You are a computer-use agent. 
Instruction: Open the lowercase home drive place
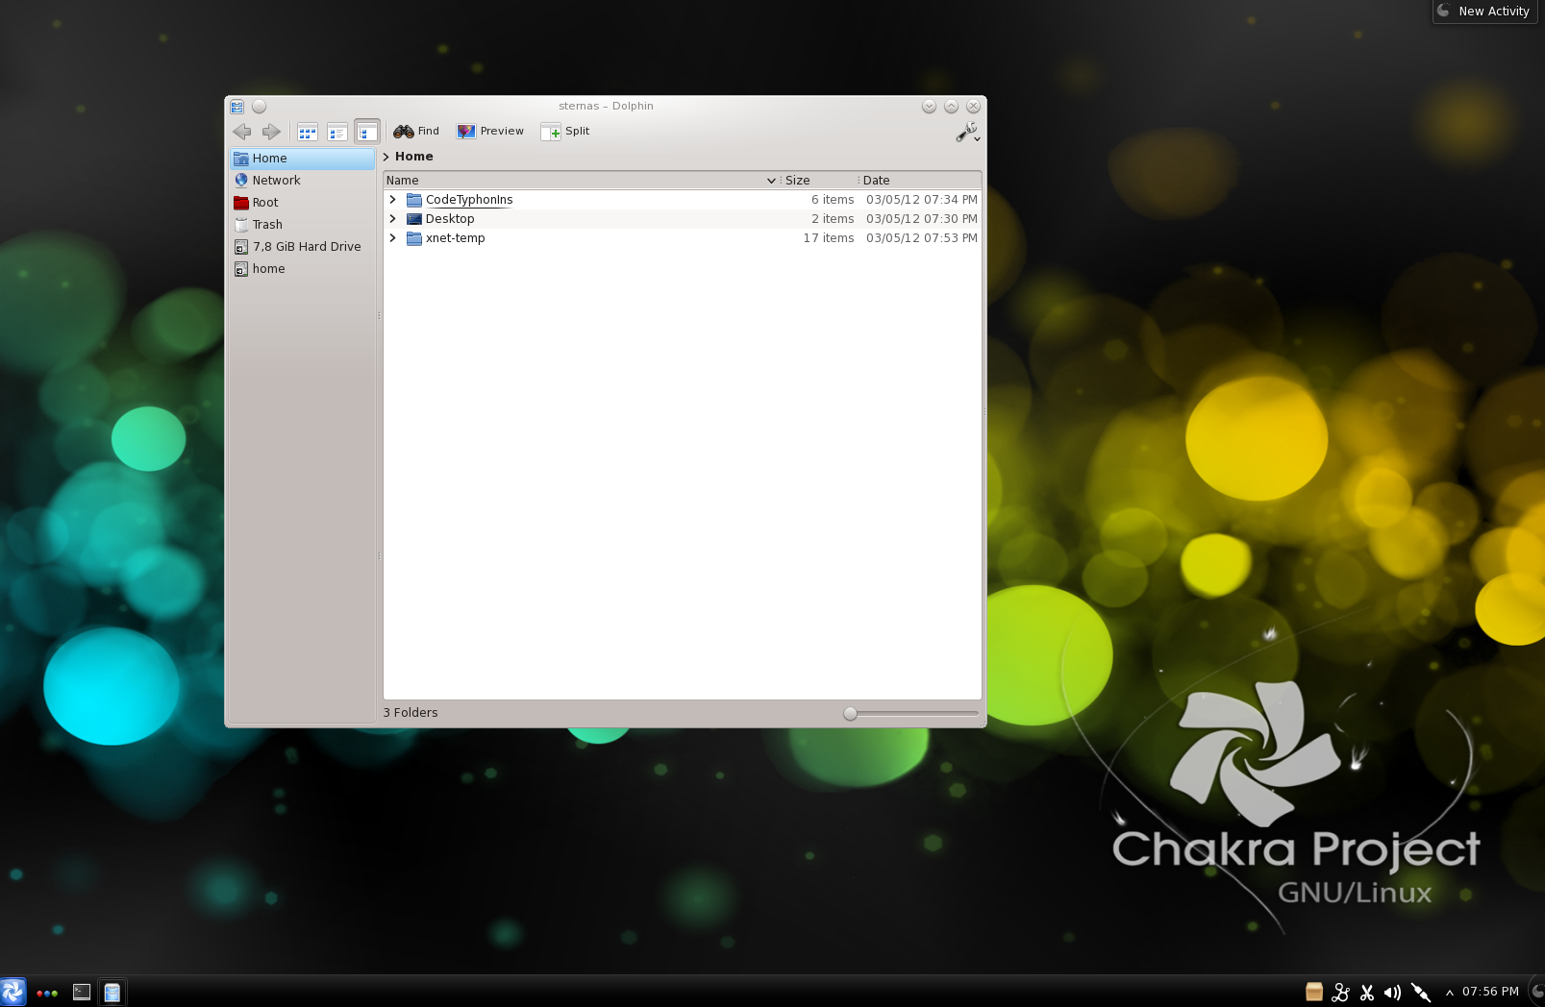(x=302, y=269)
